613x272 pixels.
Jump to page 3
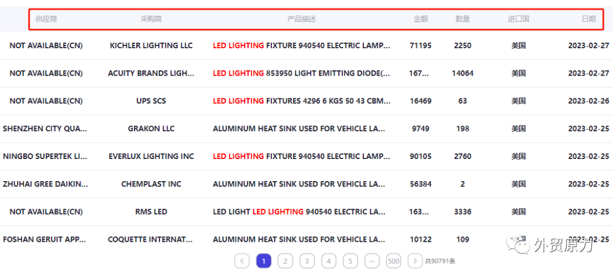307,261
